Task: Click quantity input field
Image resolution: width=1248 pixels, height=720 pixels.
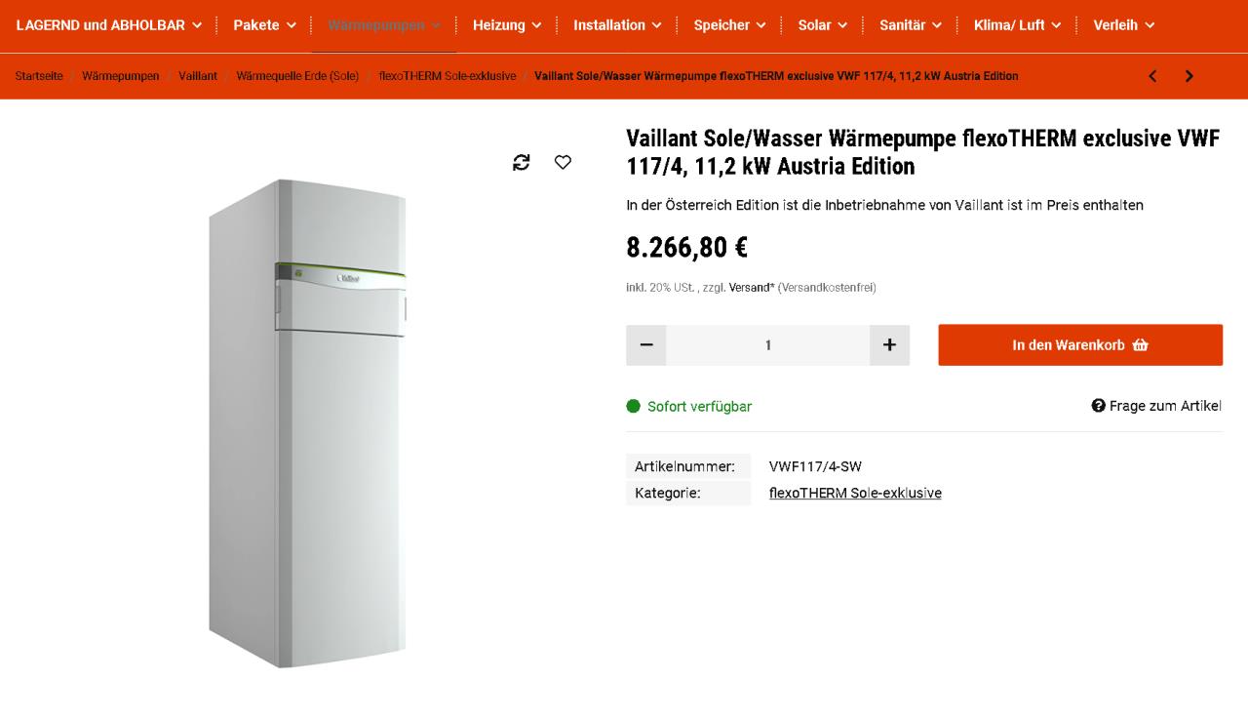Action: tap(768, 345)
